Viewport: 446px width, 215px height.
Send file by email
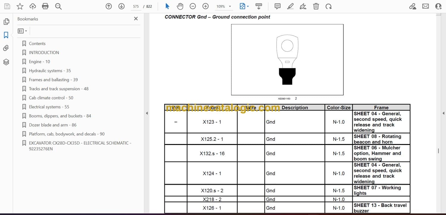[425, 6]
